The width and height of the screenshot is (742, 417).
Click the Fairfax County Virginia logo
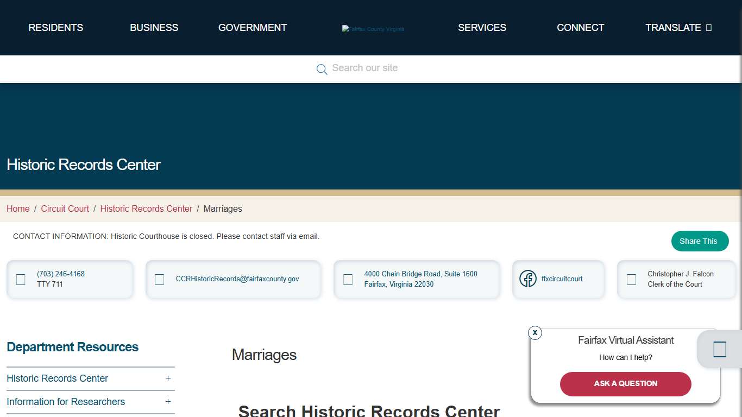[x=373, y=29]
